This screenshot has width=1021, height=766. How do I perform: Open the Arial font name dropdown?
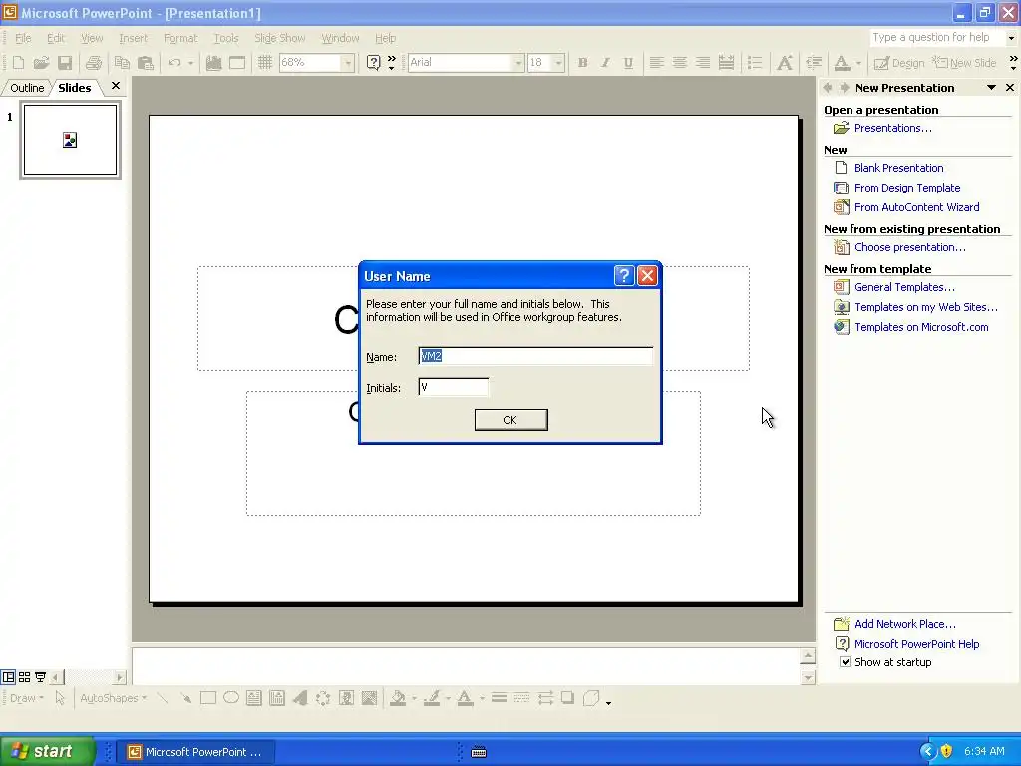click(518, 63)
